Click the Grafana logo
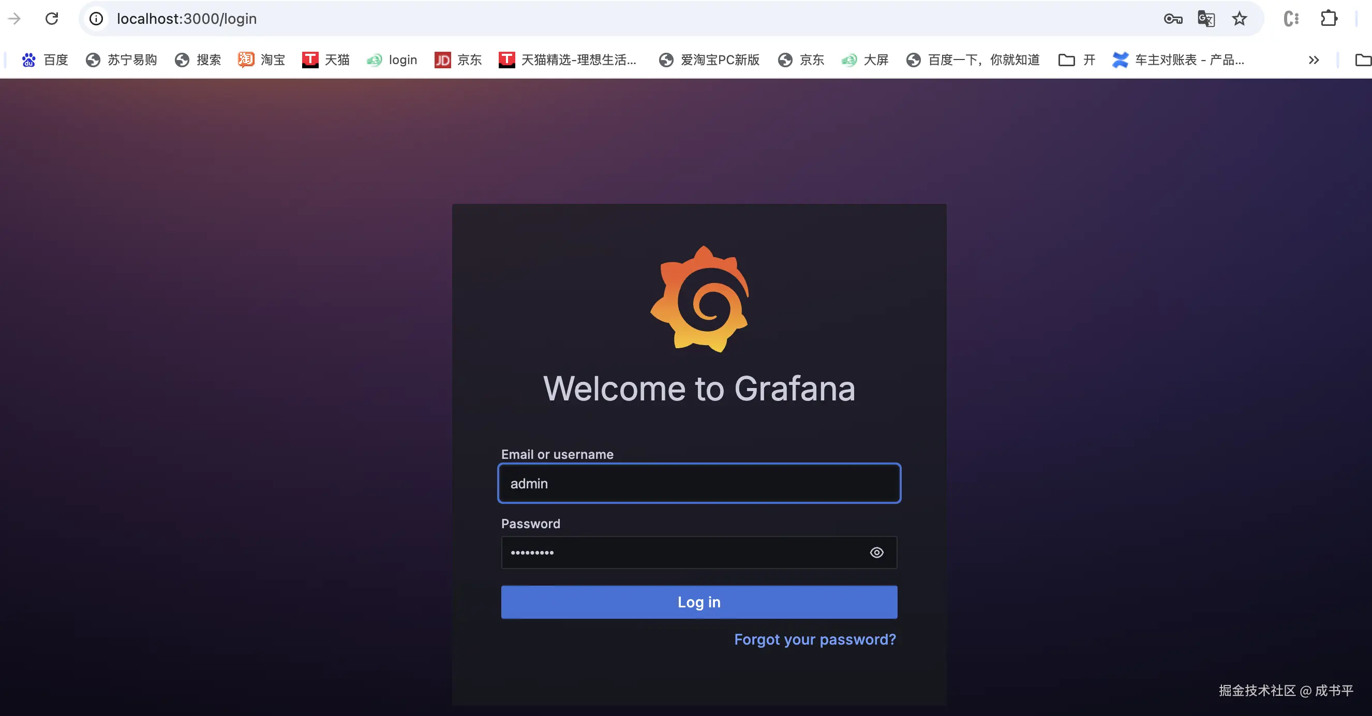The height and width of the screenshot is (716, 1372). (699, 299)
